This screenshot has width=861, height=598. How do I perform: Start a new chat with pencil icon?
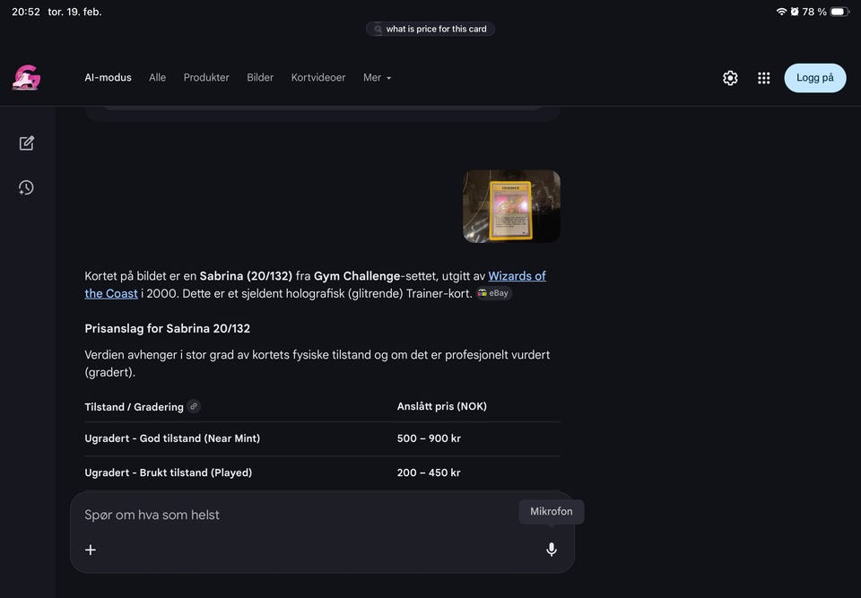pyautogui.click(x=26, y=143)
